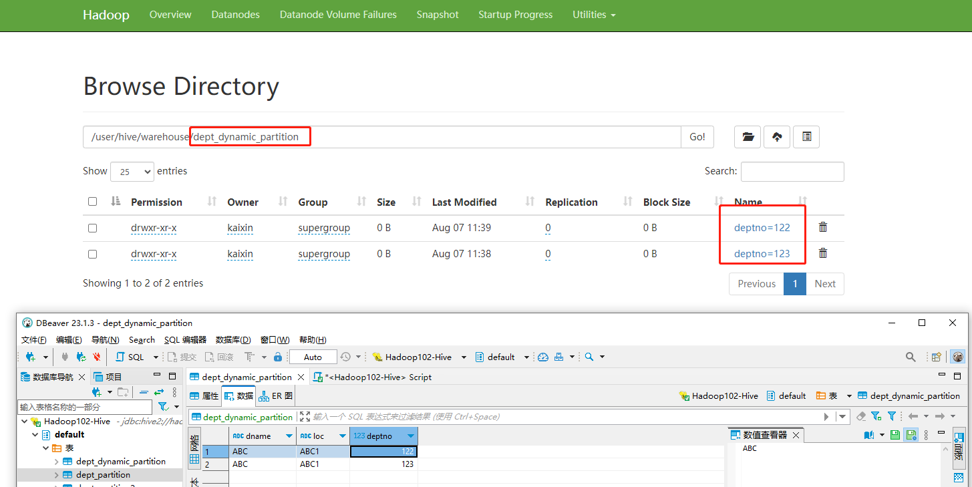Click the eraser clear-filter icon
This screenshot has height=487, width=972.
click(x=861, y=416)
